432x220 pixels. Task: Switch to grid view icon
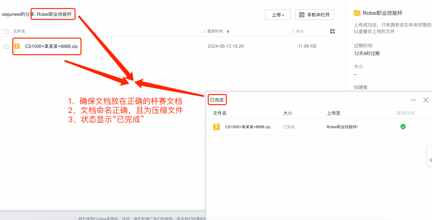click(x=333, y=31)
